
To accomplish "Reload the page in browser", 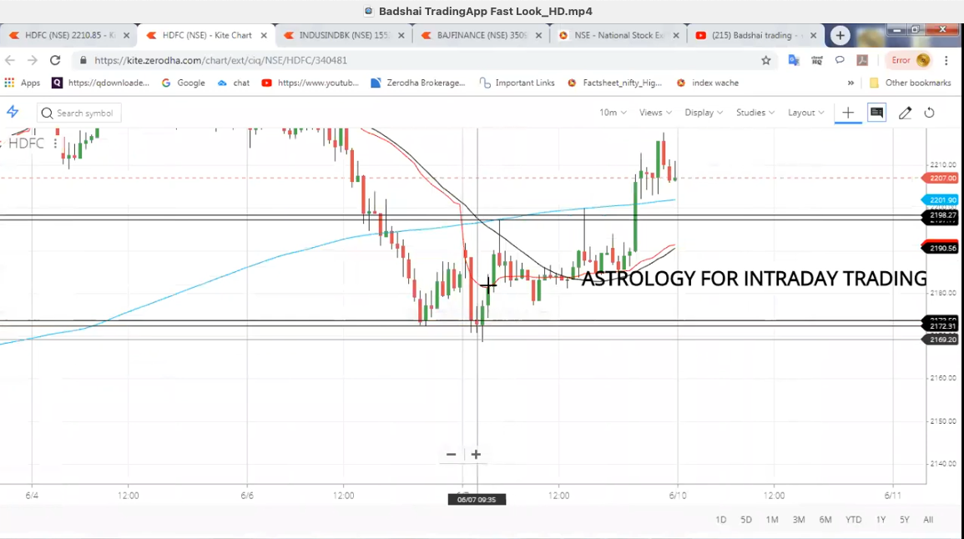I will point(55,60).
